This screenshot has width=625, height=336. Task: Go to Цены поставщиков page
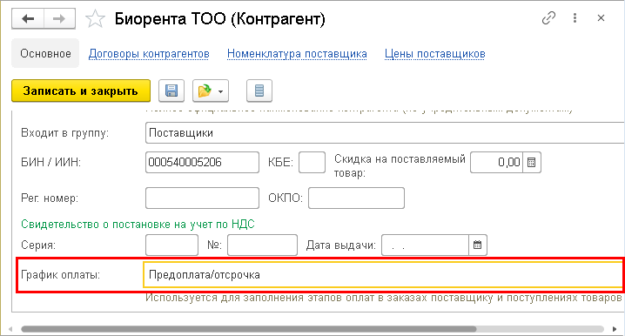click(x=435, y=54)
